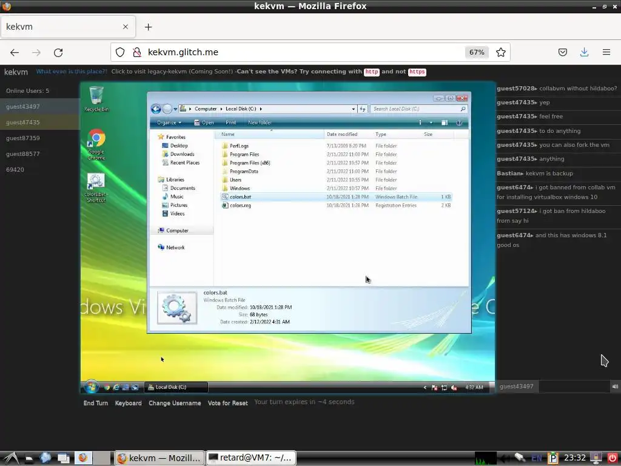Open Firefox application hamburger menu
Viewport: 621px width, 466px height.
606,52
